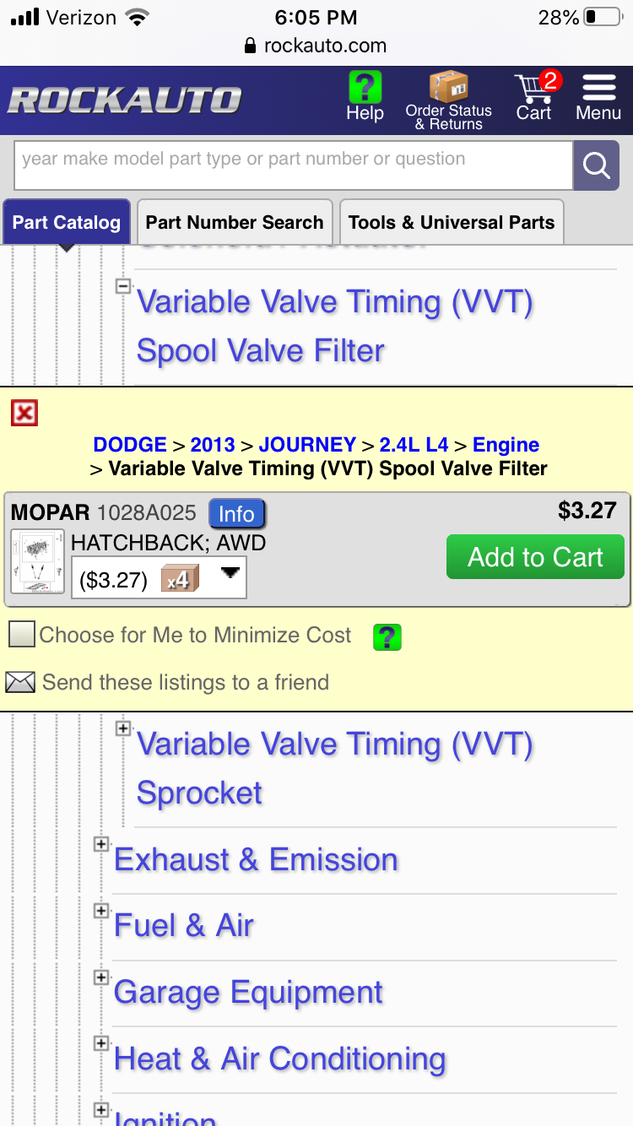Add the MOPAR filter to cart
The width and height of the screenshot is (633, 1126).
click(535, 557)
